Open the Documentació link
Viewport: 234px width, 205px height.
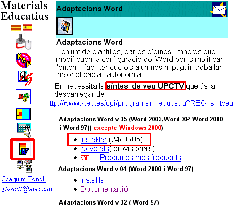tap(104, 189)
